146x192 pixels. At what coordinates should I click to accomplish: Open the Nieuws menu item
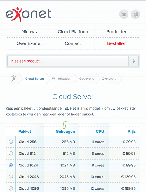click(29, 32)
